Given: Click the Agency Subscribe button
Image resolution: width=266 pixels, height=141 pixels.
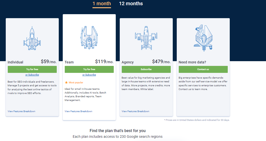Looking at the screenshot, I should 146,69.
